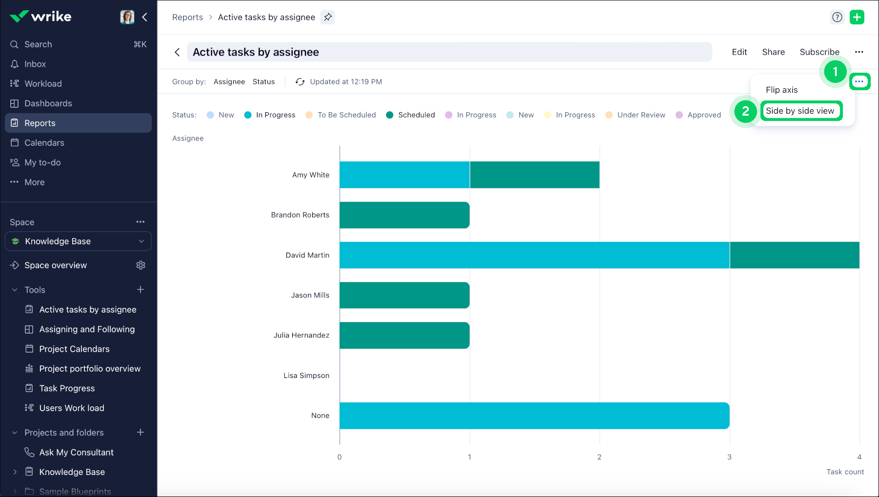Go back using the left arrow

177,52
